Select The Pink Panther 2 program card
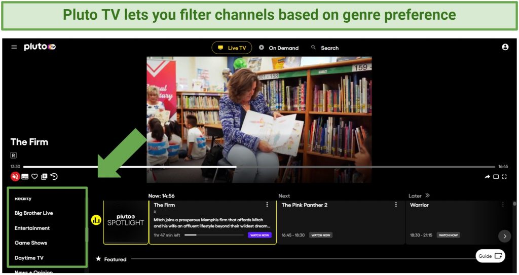 [x=341, y=222]
